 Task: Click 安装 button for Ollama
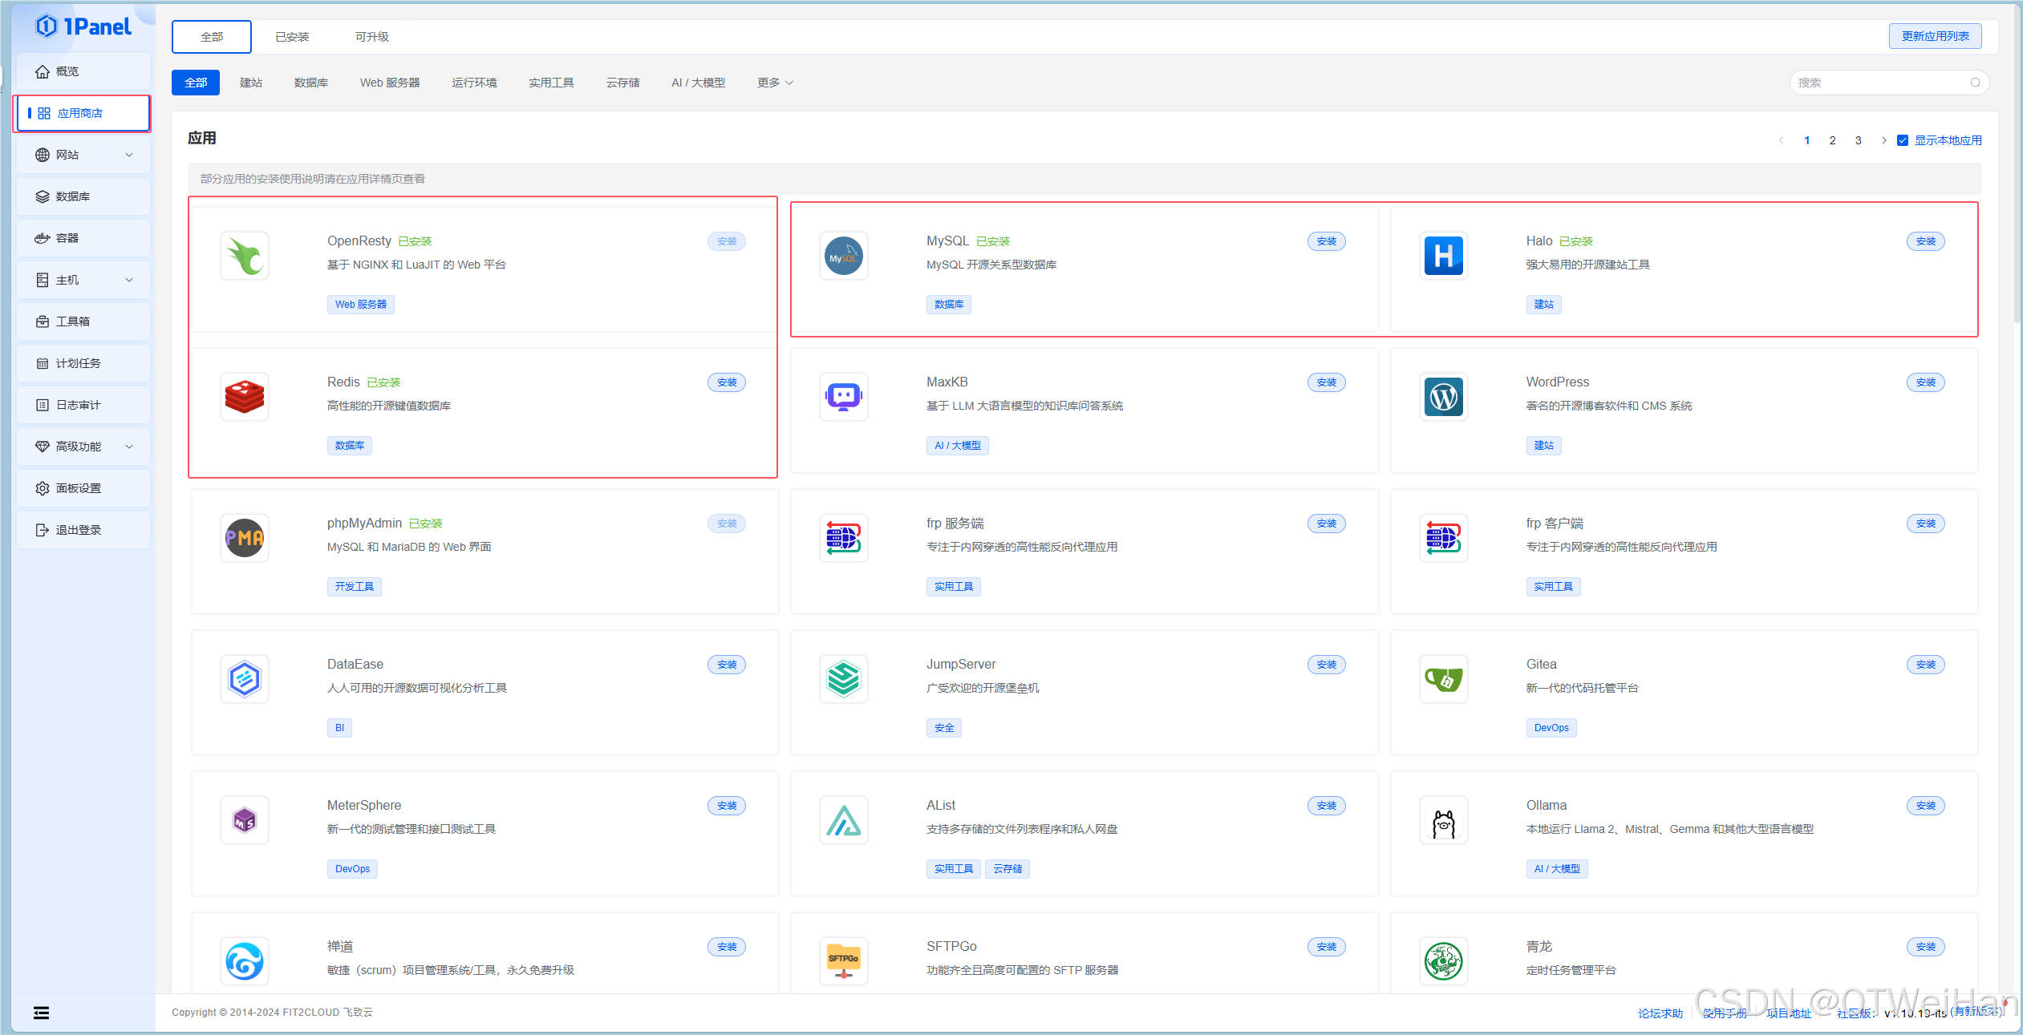[1925, 806]
